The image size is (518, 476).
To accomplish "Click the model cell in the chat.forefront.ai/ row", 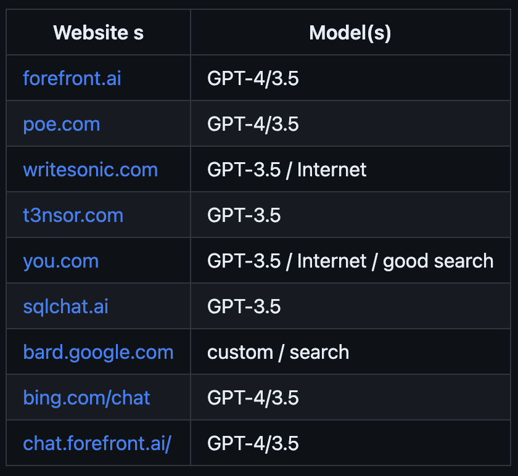I will (x=253, y=443).
